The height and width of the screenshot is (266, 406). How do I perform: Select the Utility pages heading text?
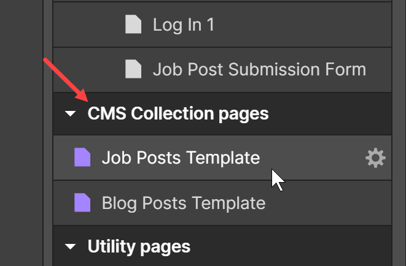pos(139,246)
